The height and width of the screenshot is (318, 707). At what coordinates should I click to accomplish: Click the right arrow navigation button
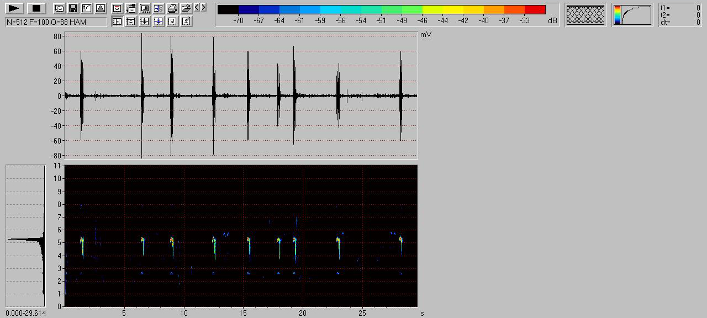click(204, 8)
